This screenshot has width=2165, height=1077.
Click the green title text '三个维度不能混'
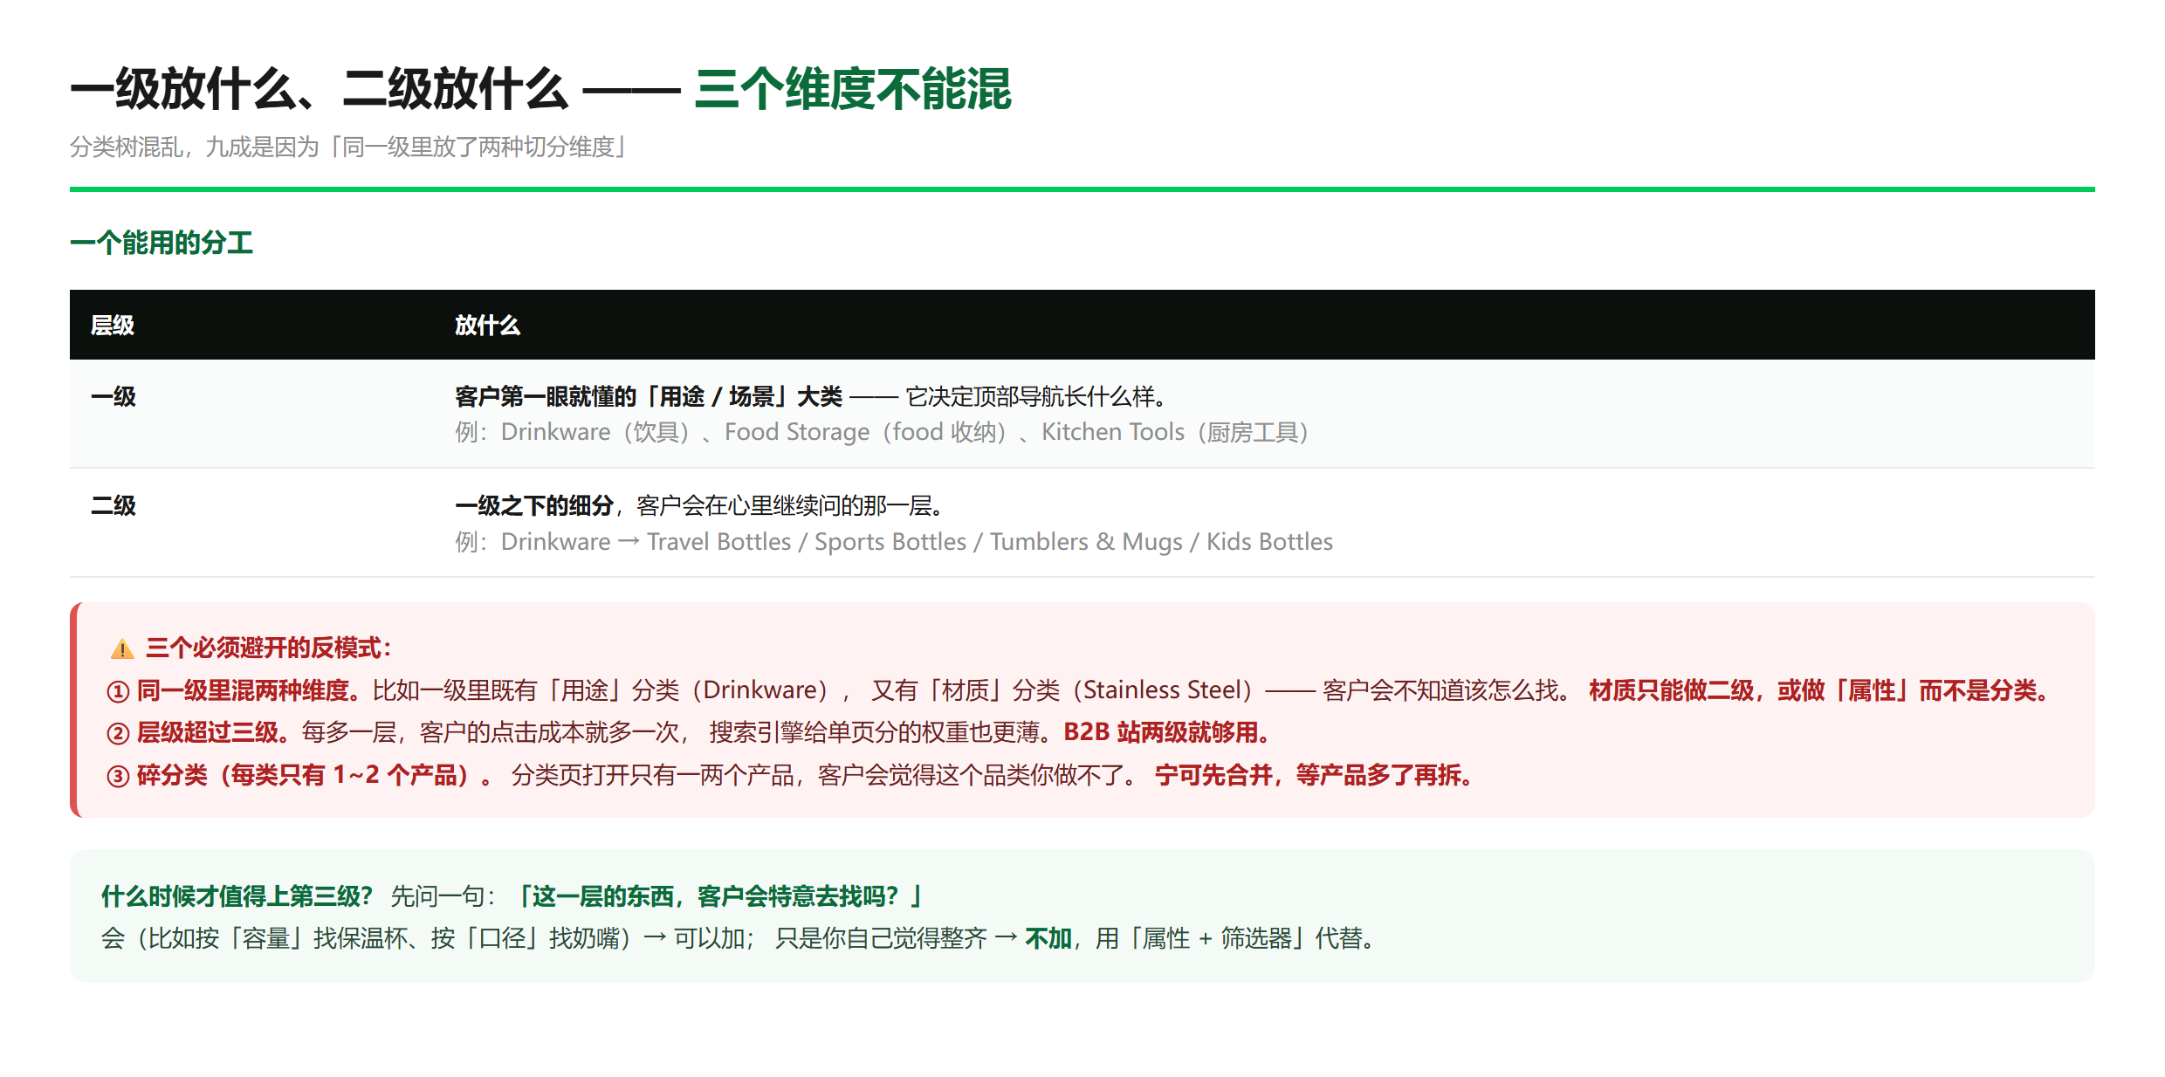852,89
